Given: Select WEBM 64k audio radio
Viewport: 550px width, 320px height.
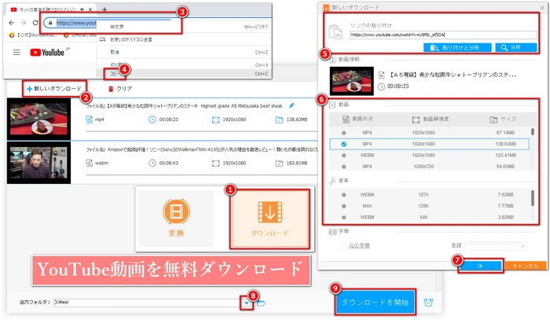Looking at the screenshot, I should [344, 217].
